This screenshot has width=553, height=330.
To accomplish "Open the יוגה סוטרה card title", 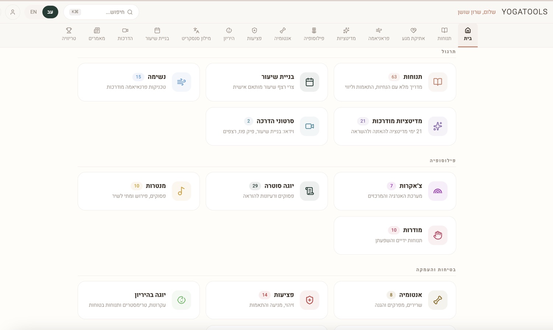I will [279, 186].
